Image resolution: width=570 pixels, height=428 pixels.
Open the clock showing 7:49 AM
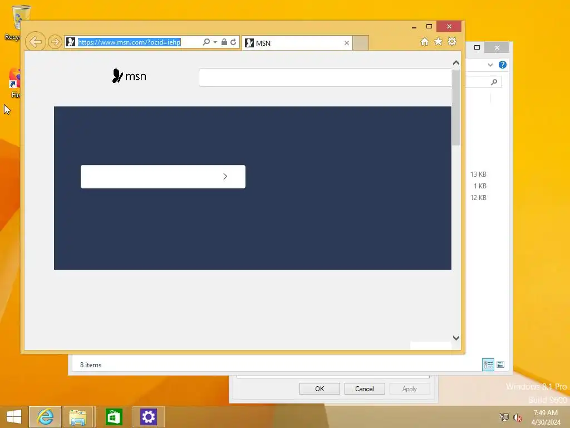[546, 417]
